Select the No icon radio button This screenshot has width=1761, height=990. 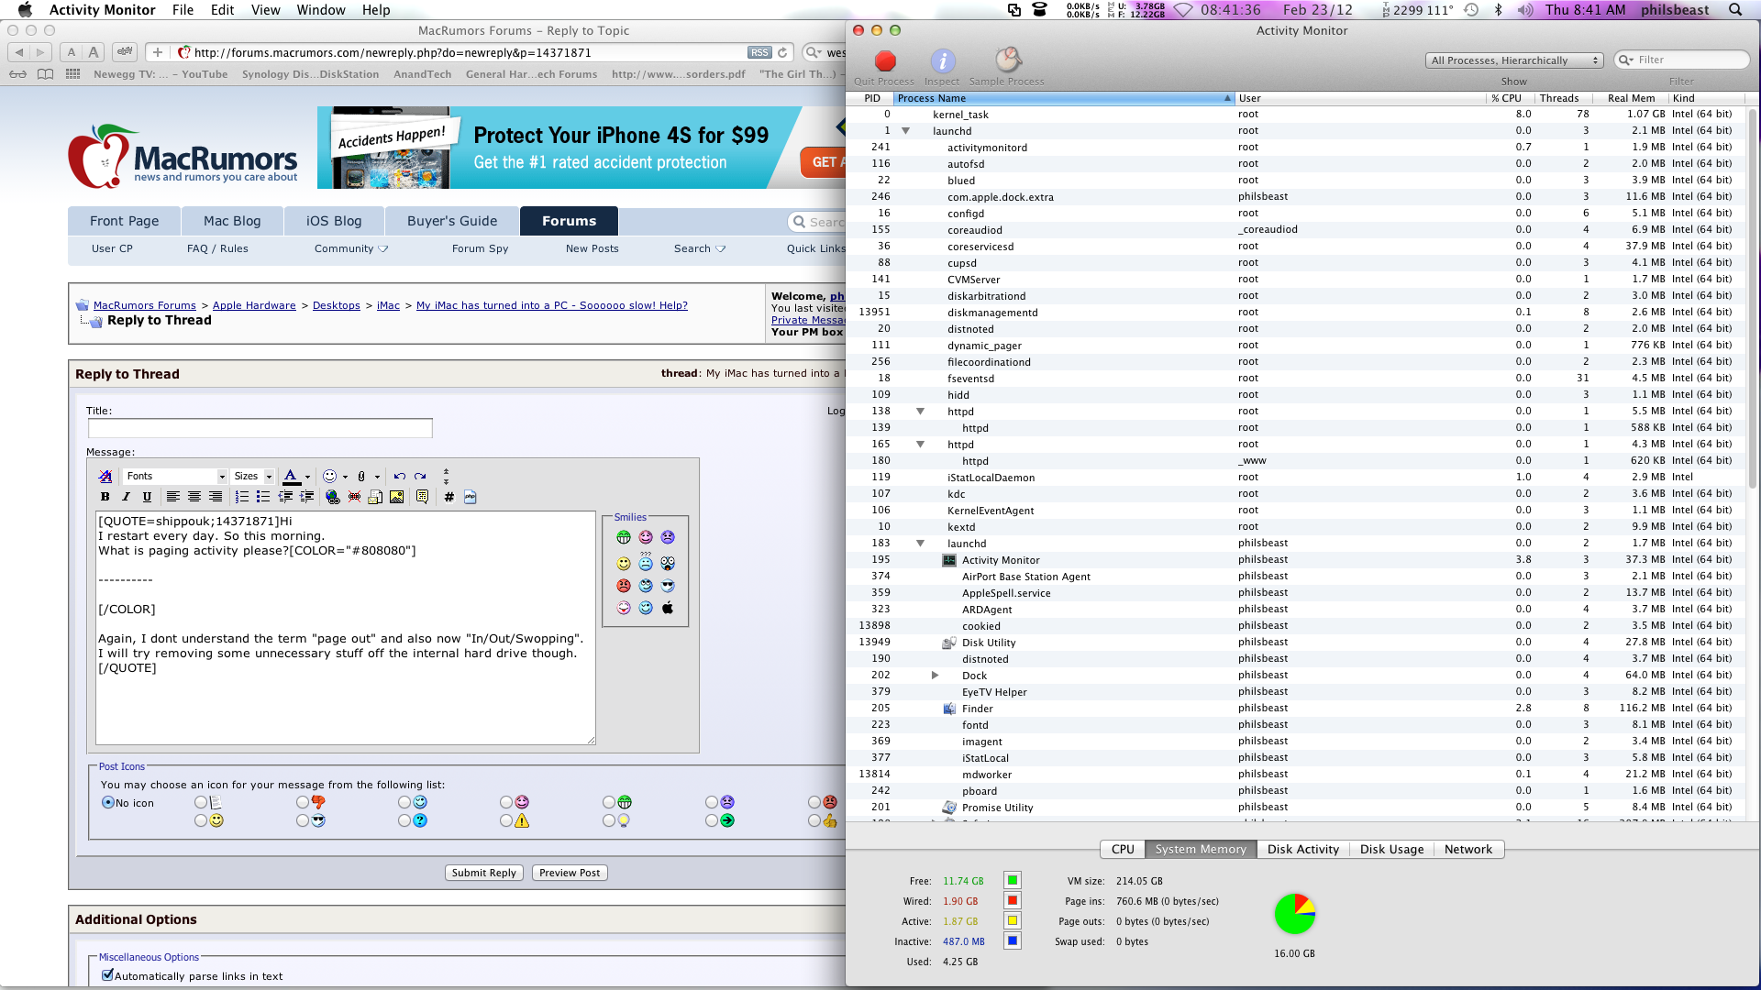pos(108,802)
